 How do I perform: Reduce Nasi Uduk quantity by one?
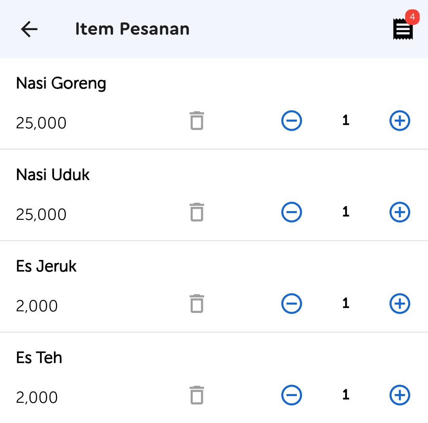click(292, 212)
